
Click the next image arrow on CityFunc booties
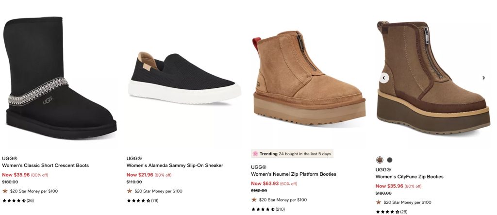tap(483, 78)
